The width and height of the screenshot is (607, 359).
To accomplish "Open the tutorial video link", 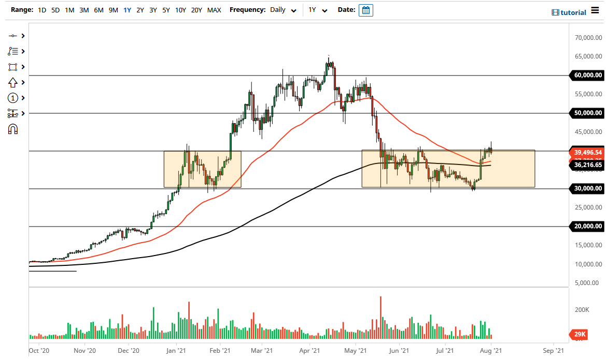I will pyautogui.click(x=569, y=12).
